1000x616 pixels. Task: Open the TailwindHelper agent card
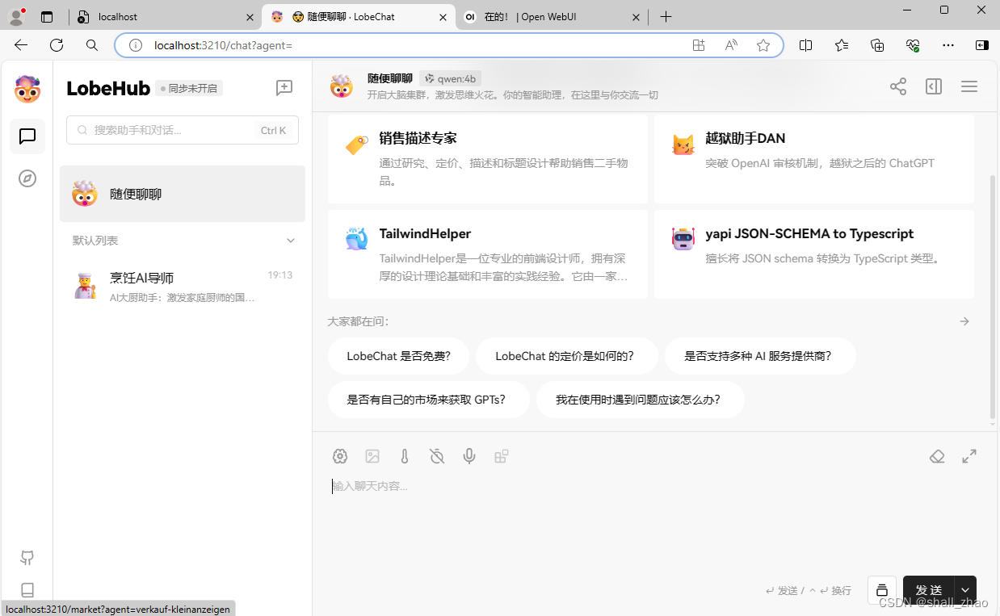[x=488, y=254]
